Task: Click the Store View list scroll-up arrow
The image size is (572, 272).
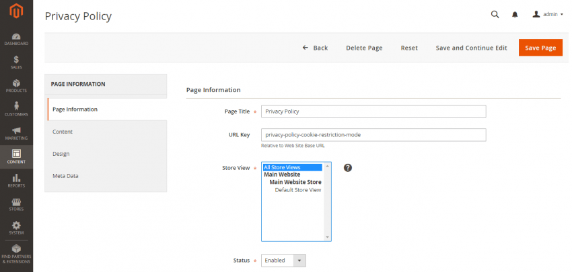Action: (x=327, y=166)
